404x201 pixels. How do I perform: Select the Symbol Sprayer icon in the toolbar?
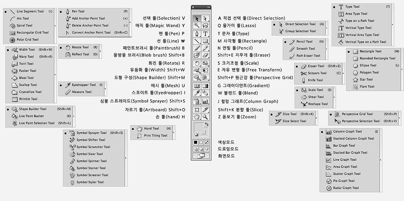[x=197, y=101]
